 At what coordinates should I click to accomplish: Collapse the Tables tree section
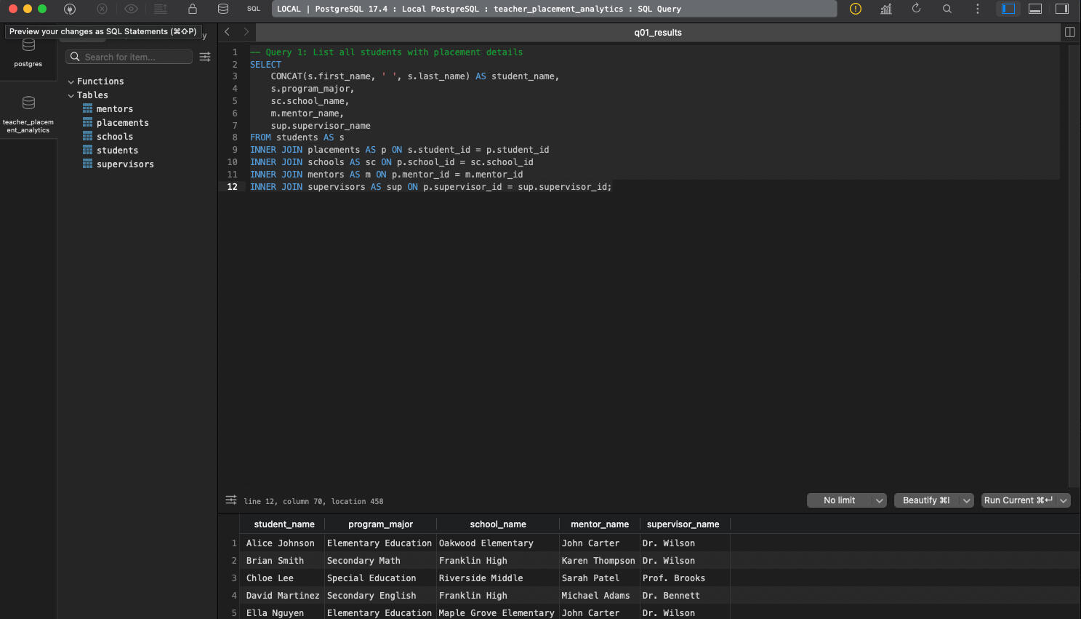pos(71,95)
